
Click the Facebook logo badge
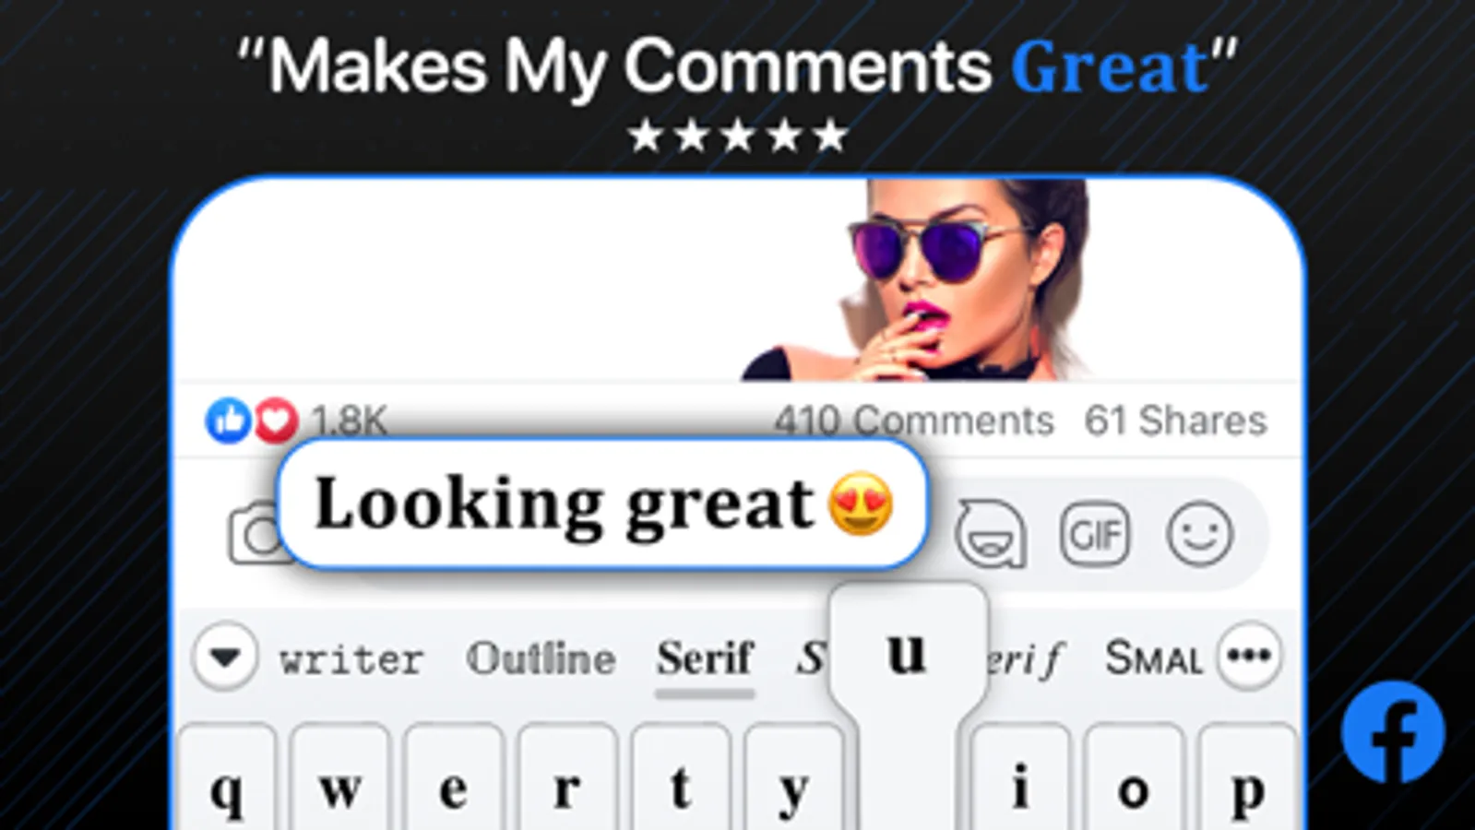tap(1393, 732)
